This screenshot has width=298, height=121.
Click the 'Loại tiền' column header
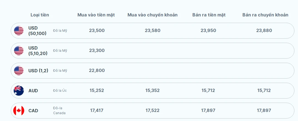coord(40,15)
